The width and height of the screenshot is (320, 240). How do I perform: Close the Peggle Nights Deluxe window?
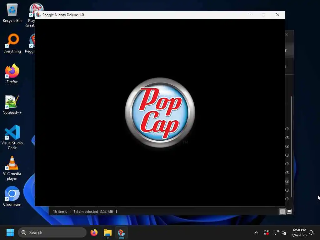[x=278, y=15]
